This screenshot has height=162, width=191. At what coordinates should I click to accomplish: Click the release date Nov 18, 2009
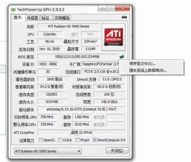[x=50, y=49]
